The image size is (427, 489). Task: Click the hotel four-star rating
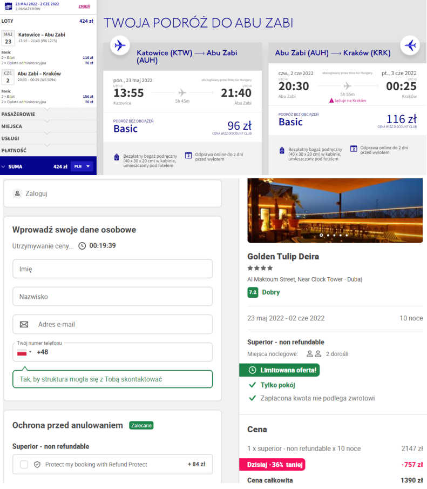click(260, 268)
